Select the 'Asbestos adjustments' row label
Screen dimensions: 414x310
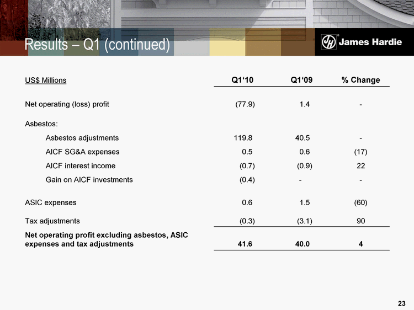(x=82, y=138)
